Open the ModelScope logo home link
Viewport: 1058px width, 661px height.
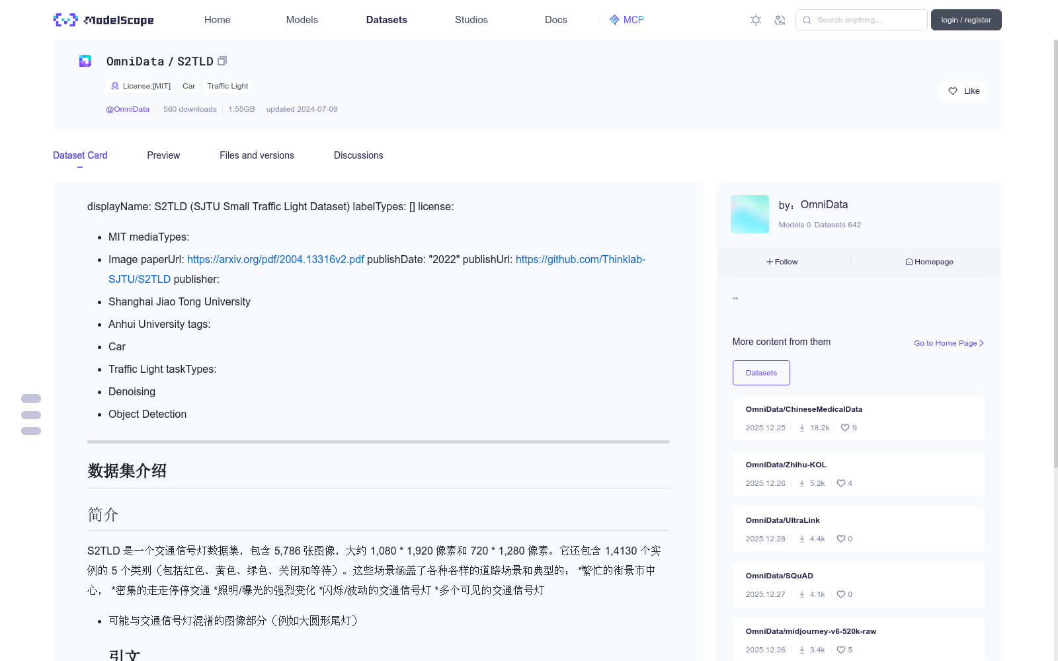103,20
